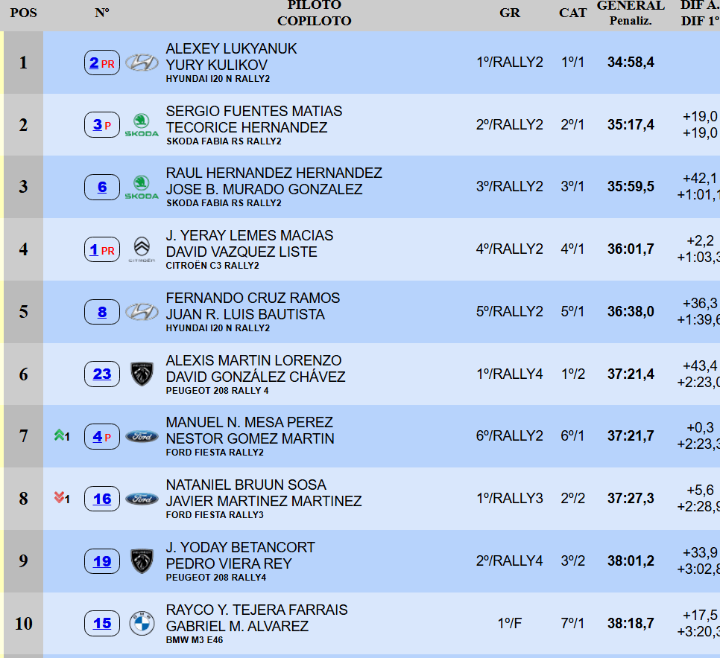This screenshot has width=720, height=658.
Task: Click the red down-arrow position change indicator
Action: pyautogui.click(x=59, y=498)
